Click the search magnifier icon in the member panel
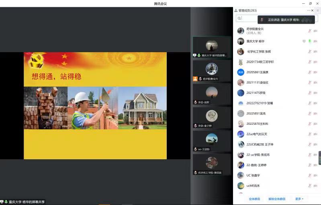321x205 pixels. click(239, 18)
